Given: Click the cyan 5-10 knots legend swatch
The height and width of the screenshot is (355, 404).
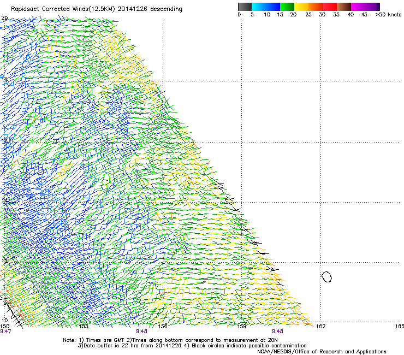Looking at the screenshot, I should point(259,7).
